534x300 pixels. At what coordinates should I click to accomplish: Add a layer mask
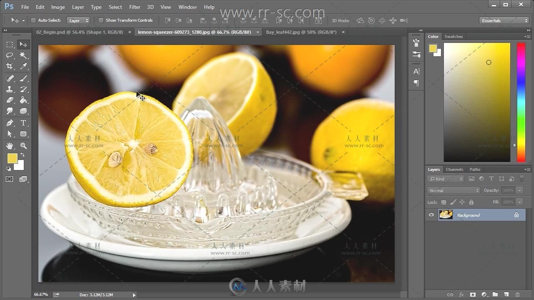tap(473, 295)
